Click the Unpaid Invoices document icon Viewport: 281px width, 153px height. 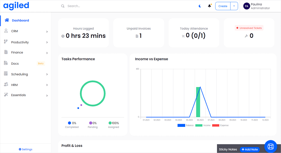pyautogui.click(x=137, y=36)
